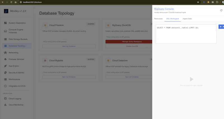Click the BigQuery Console title
Image resolution: width=224 pixels, height=119 pixels.
click(x=164, y=9)
